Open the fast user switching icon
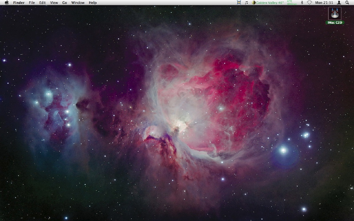This screenshot has height=221, width=354. click(339, 3)
